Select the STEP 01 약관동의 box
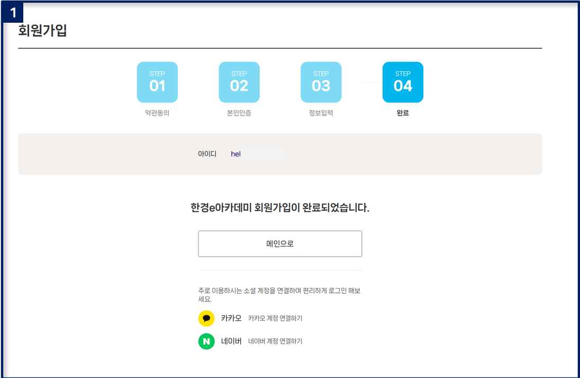 pyautogui.click(x=157, y=82)
